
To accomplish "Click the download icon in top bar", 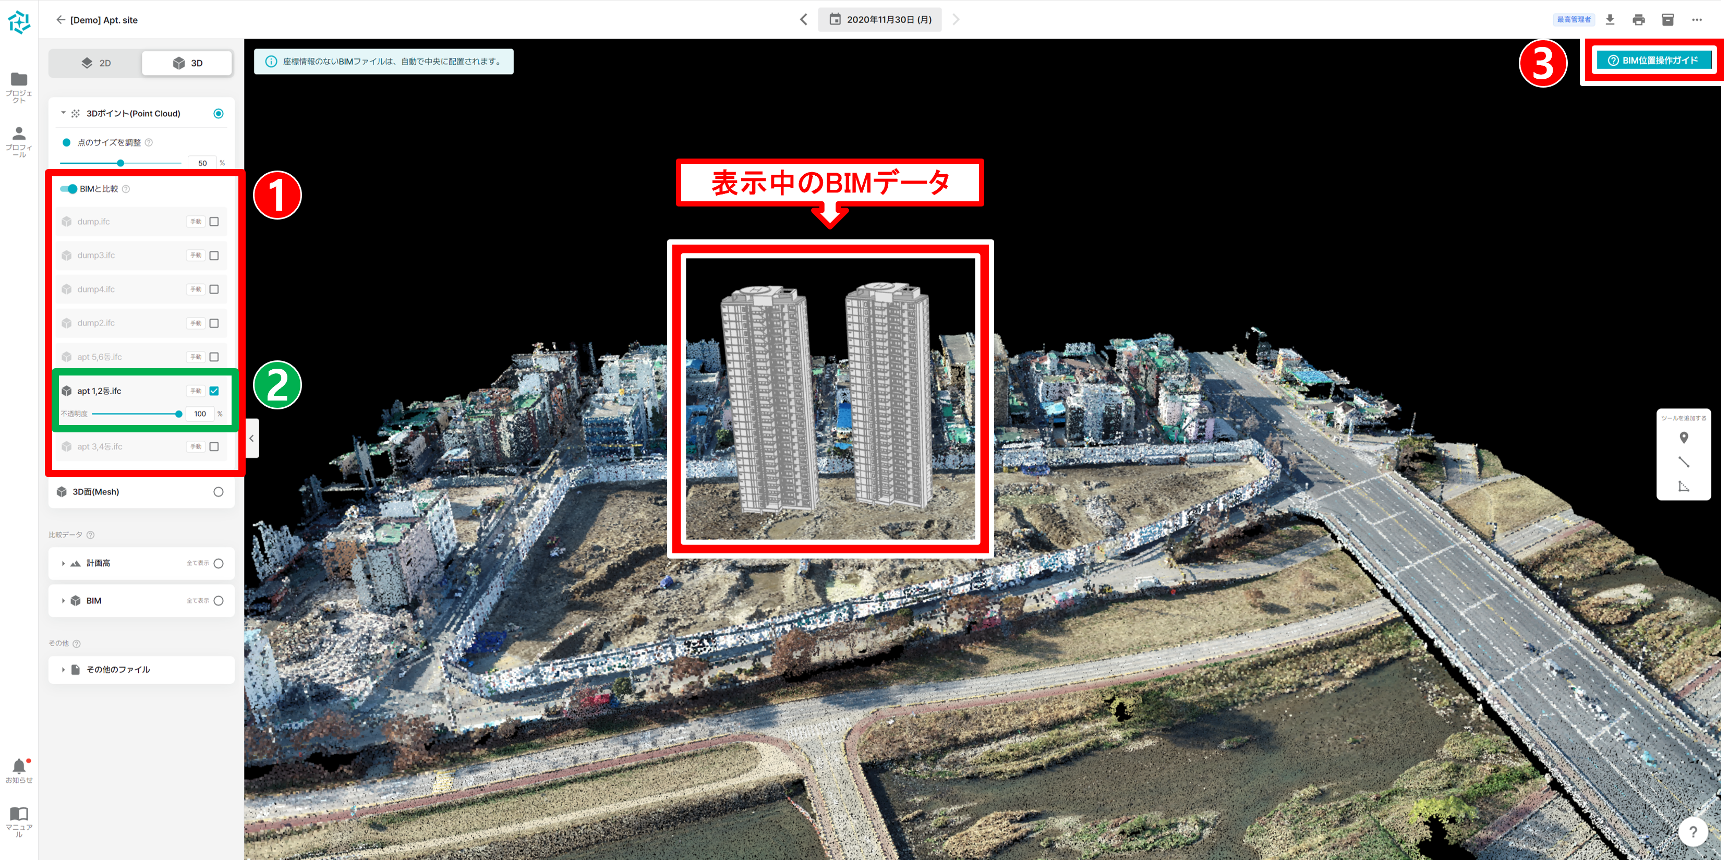I will (x=1610, y=19).
